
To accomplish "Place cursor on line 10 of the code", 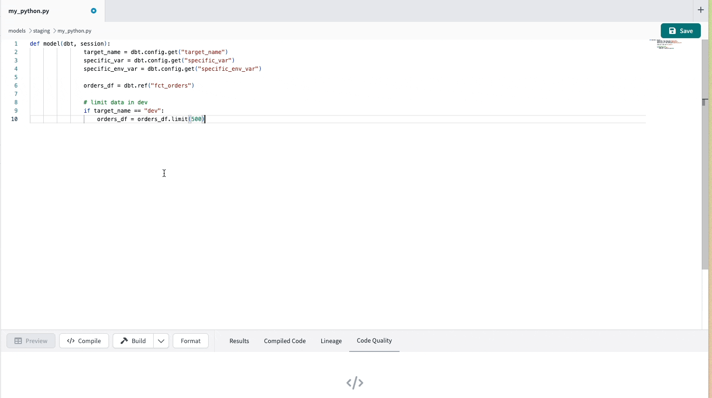I will click(140, 119).
